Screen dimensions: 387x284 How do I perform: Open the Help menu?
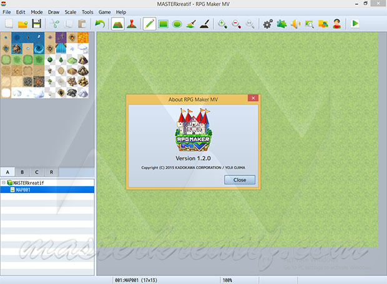121,12
